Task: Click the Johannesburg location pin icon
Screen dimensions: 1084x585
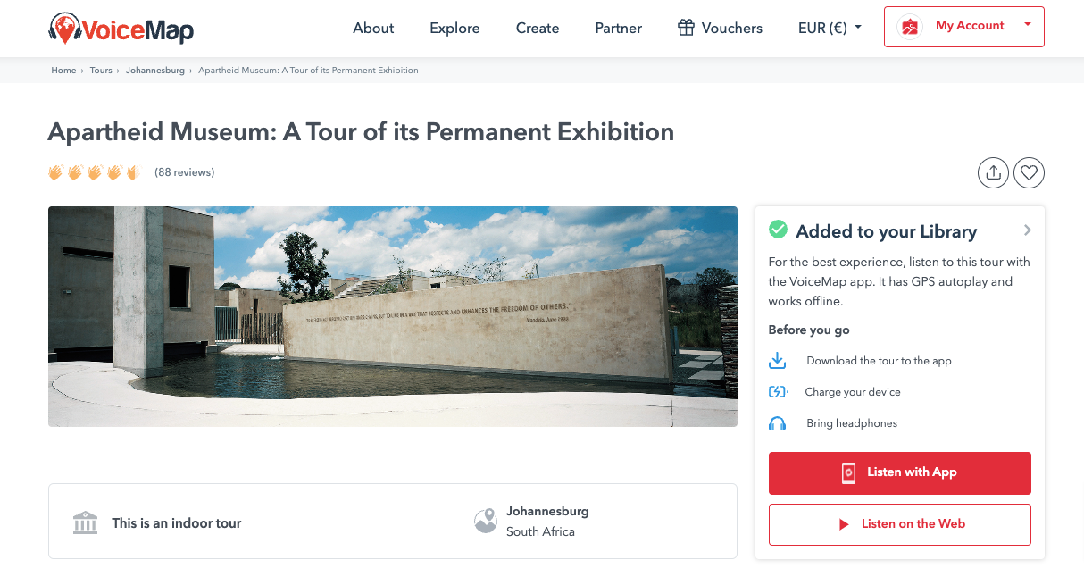Action: tap(486, 521)
